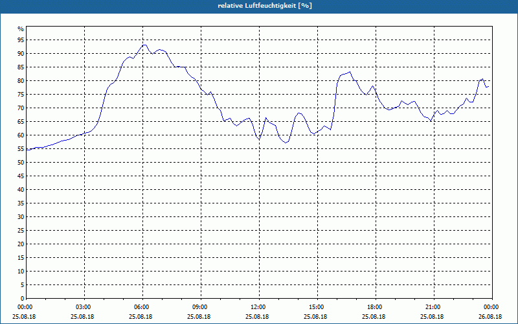Image resolution: width=518 pixels, height=324 pixels.
Task: Select the y-axis tick label '5'
Action: click(x=22, y=284)
